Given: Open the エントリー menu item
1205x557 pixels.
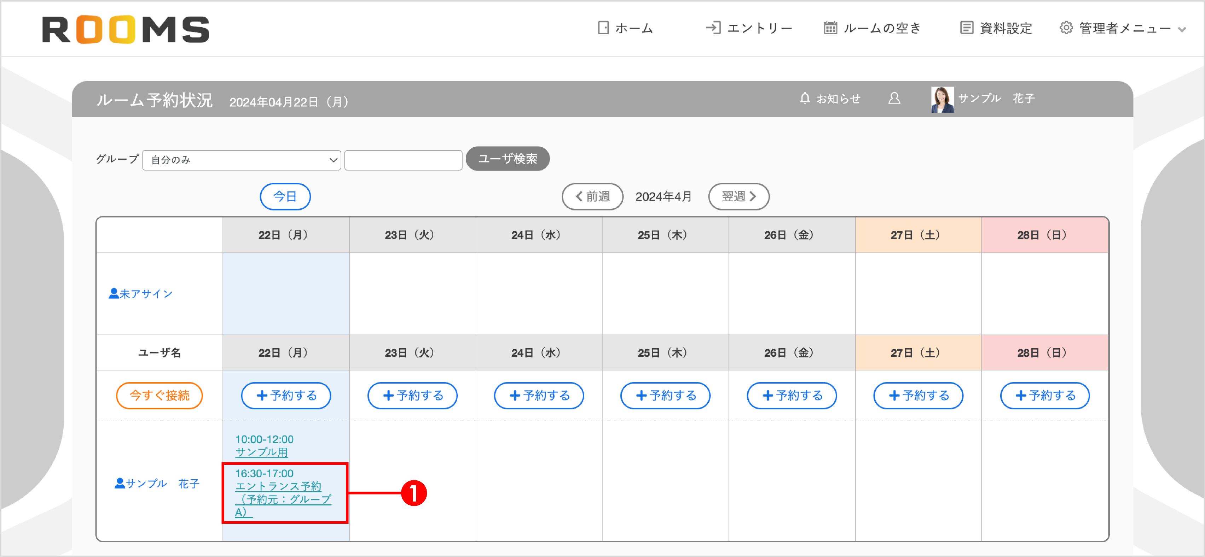Looking at the screenshot, I should click(x=749, y=28).
